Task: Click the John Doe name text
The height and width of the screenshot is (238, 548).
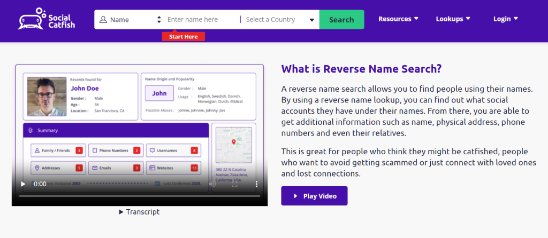Action: [x=85, y=89]
